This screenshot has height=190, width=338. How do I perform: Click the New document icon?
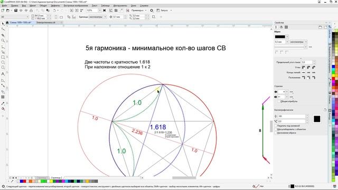click(3, 11)
